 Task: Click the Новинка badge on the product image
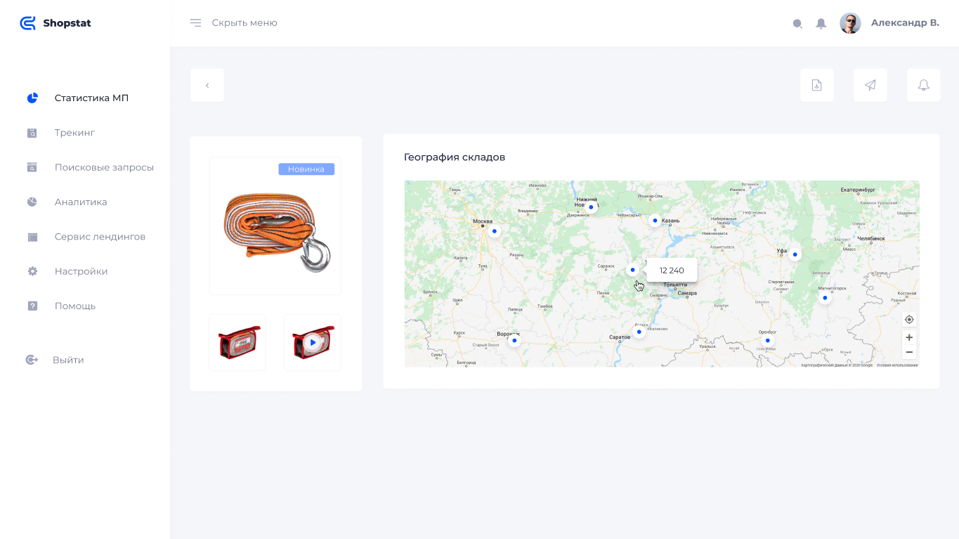(x=306, y=169)
